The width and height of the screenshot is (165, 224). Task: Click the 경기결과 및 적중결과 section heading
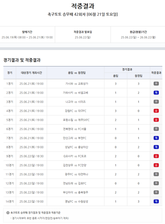click(x=22, y=60)
